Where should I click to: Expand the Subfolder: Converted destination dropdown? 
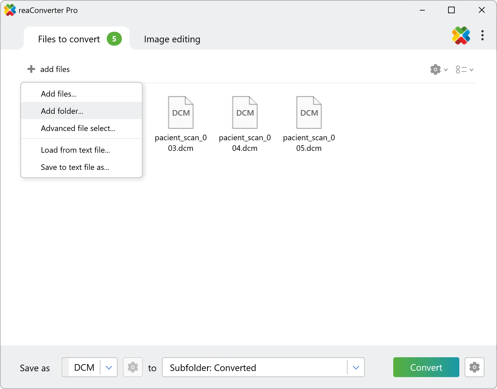(x=356, y=367)
